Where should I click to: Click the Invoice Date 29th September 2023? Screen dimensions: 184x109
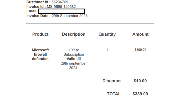coord(70,16)
